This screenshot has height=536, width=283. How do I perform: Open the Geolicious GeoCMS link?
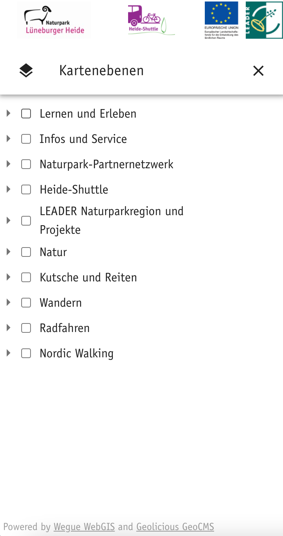pyautogui.click(x=175, y=527)
